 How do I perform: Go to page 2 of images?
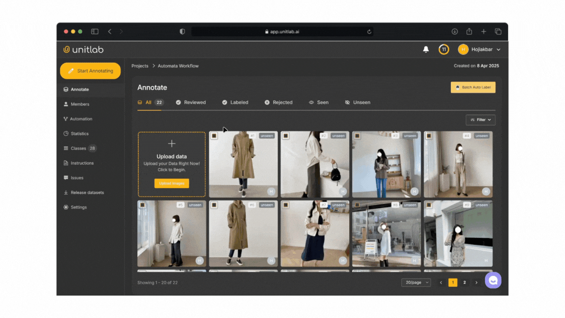(464, 282)
